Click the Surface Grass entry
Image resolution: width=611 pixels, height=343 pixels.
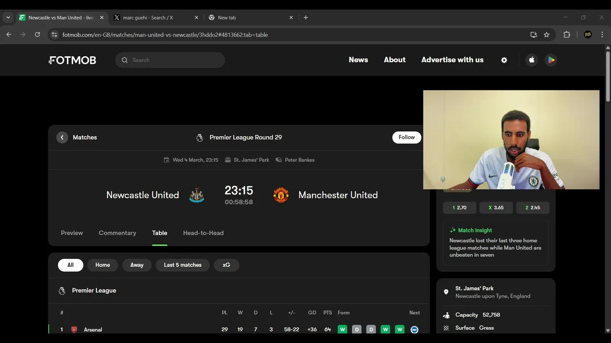[474, 328]
